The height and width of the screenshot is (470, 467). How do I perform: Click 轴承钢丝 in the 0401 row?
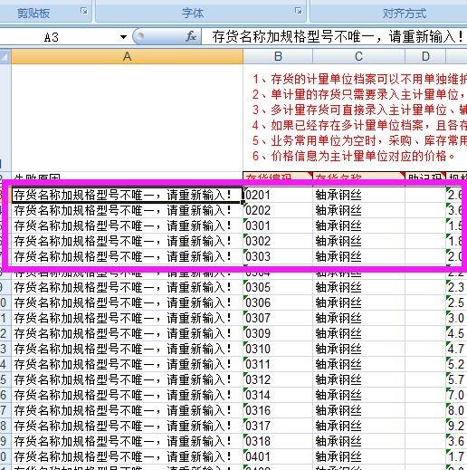338,456
